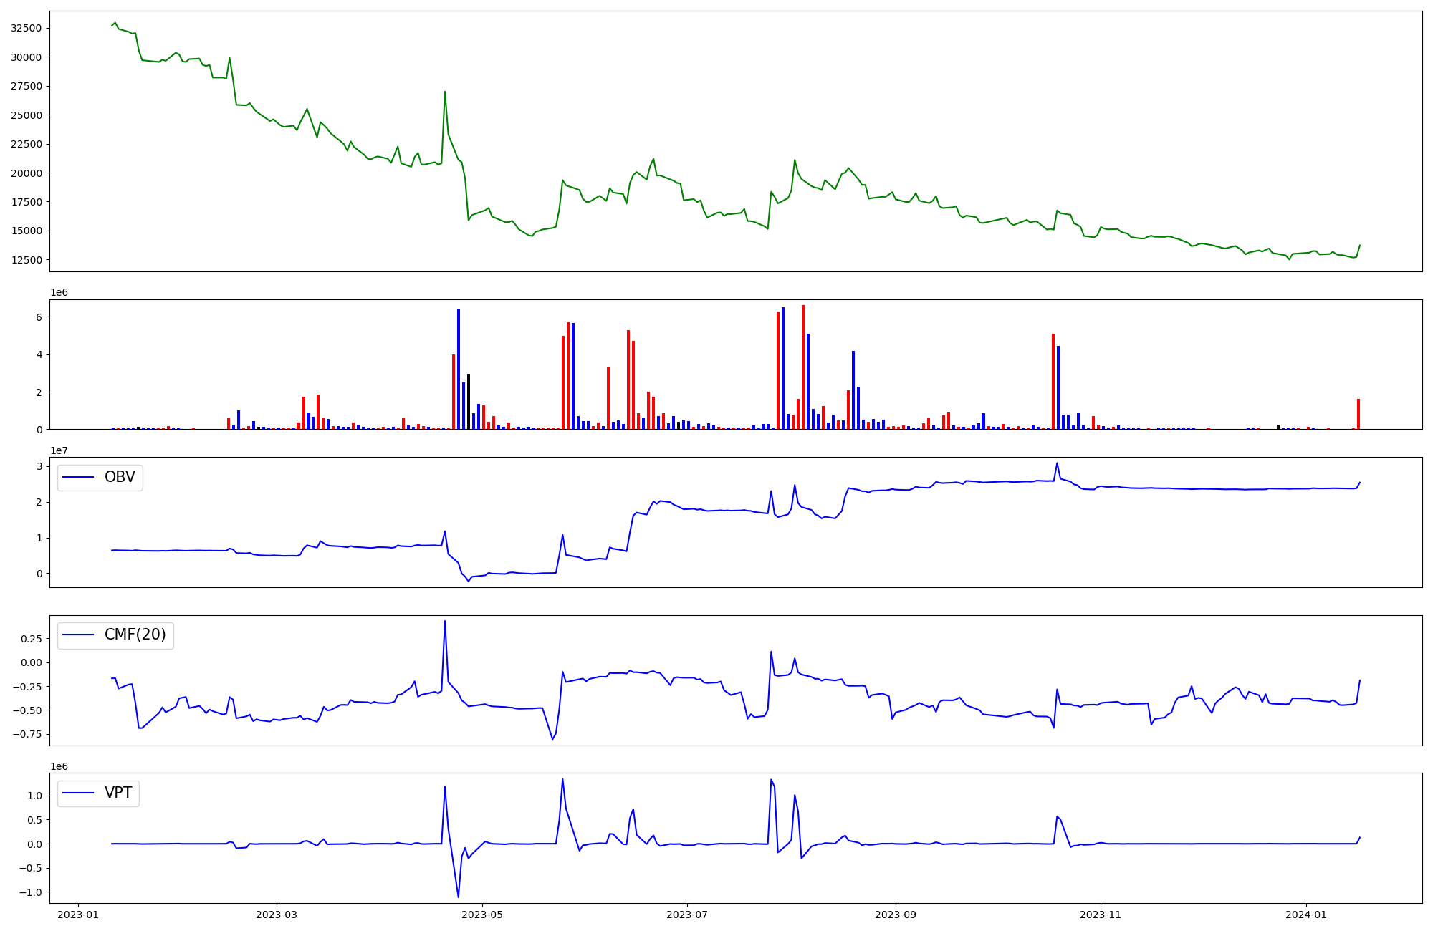1433x931 pixels.
Task: Click the 2024-01 x-axis tick label
Action: click(1306, 915)
